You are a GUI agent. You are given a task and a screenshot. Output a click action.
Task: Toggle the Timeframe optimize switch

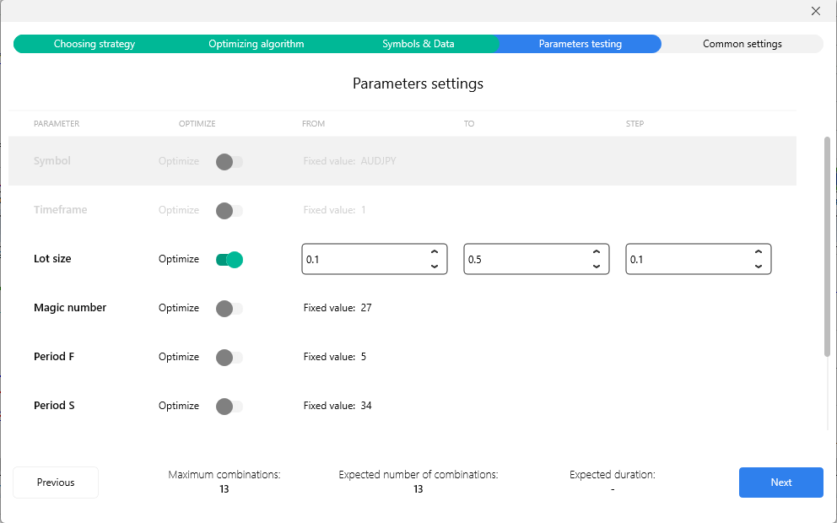[229, 211]
